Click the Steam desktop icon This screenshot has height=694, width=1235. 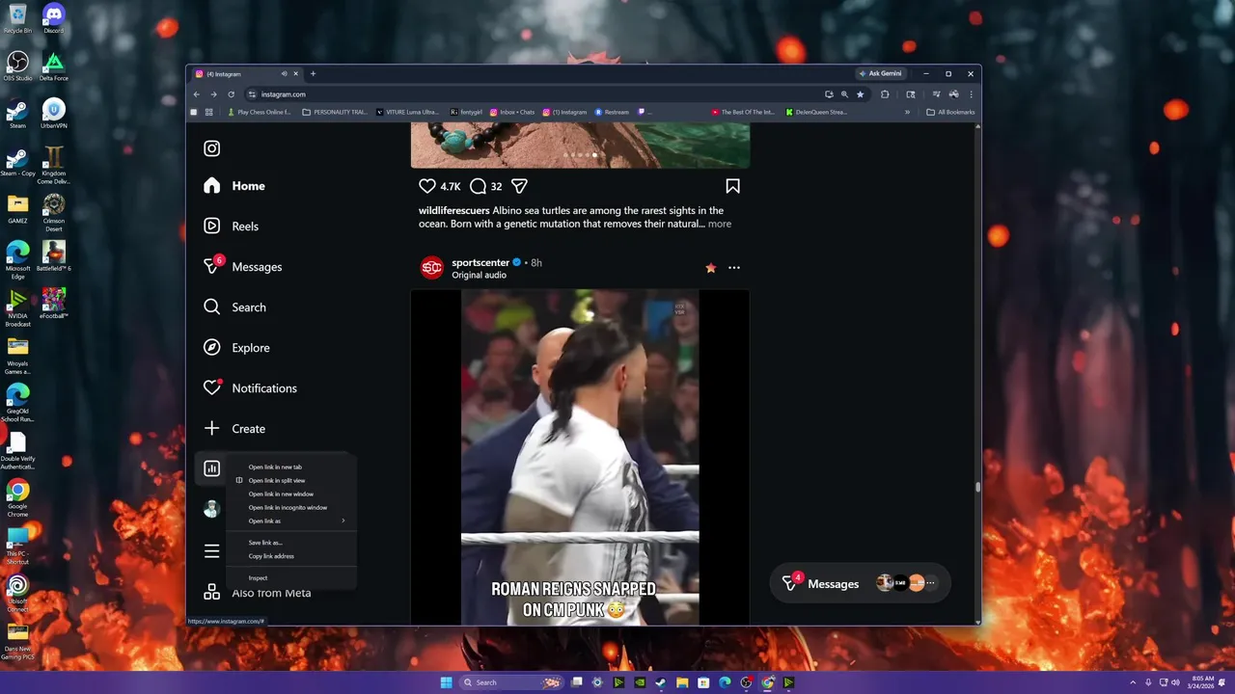point(17,114)
